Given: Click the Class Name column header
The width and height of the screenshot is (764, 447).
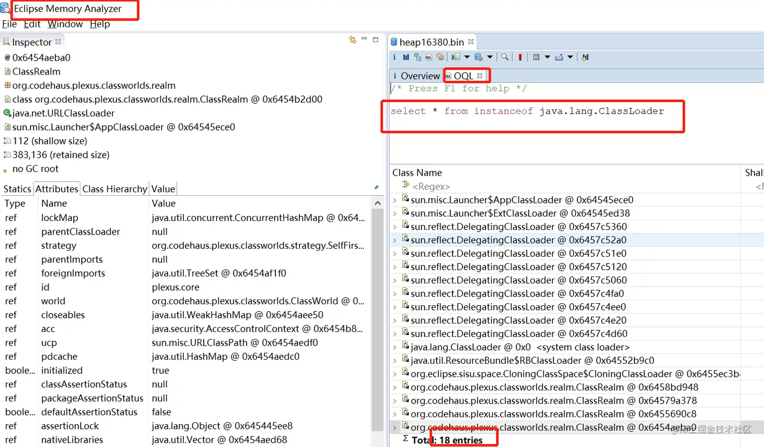Looking at the screenshot, I should coord(565,173).
